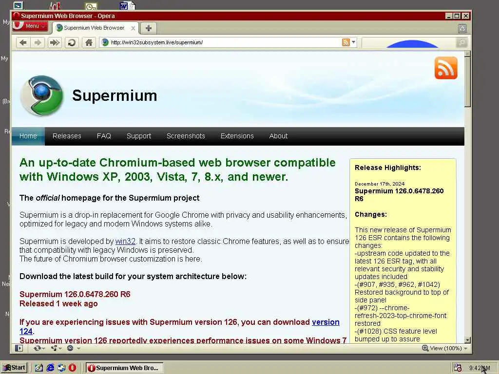
Task: Open Opera Unite dropdown in status bar
Action: (x=56, y=348)
